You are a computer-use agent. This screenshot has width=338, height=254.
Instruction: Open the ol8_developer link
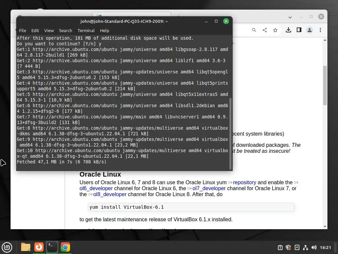110,194
